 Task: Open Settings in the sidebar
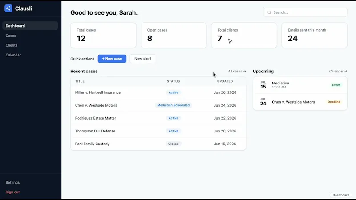12,182
